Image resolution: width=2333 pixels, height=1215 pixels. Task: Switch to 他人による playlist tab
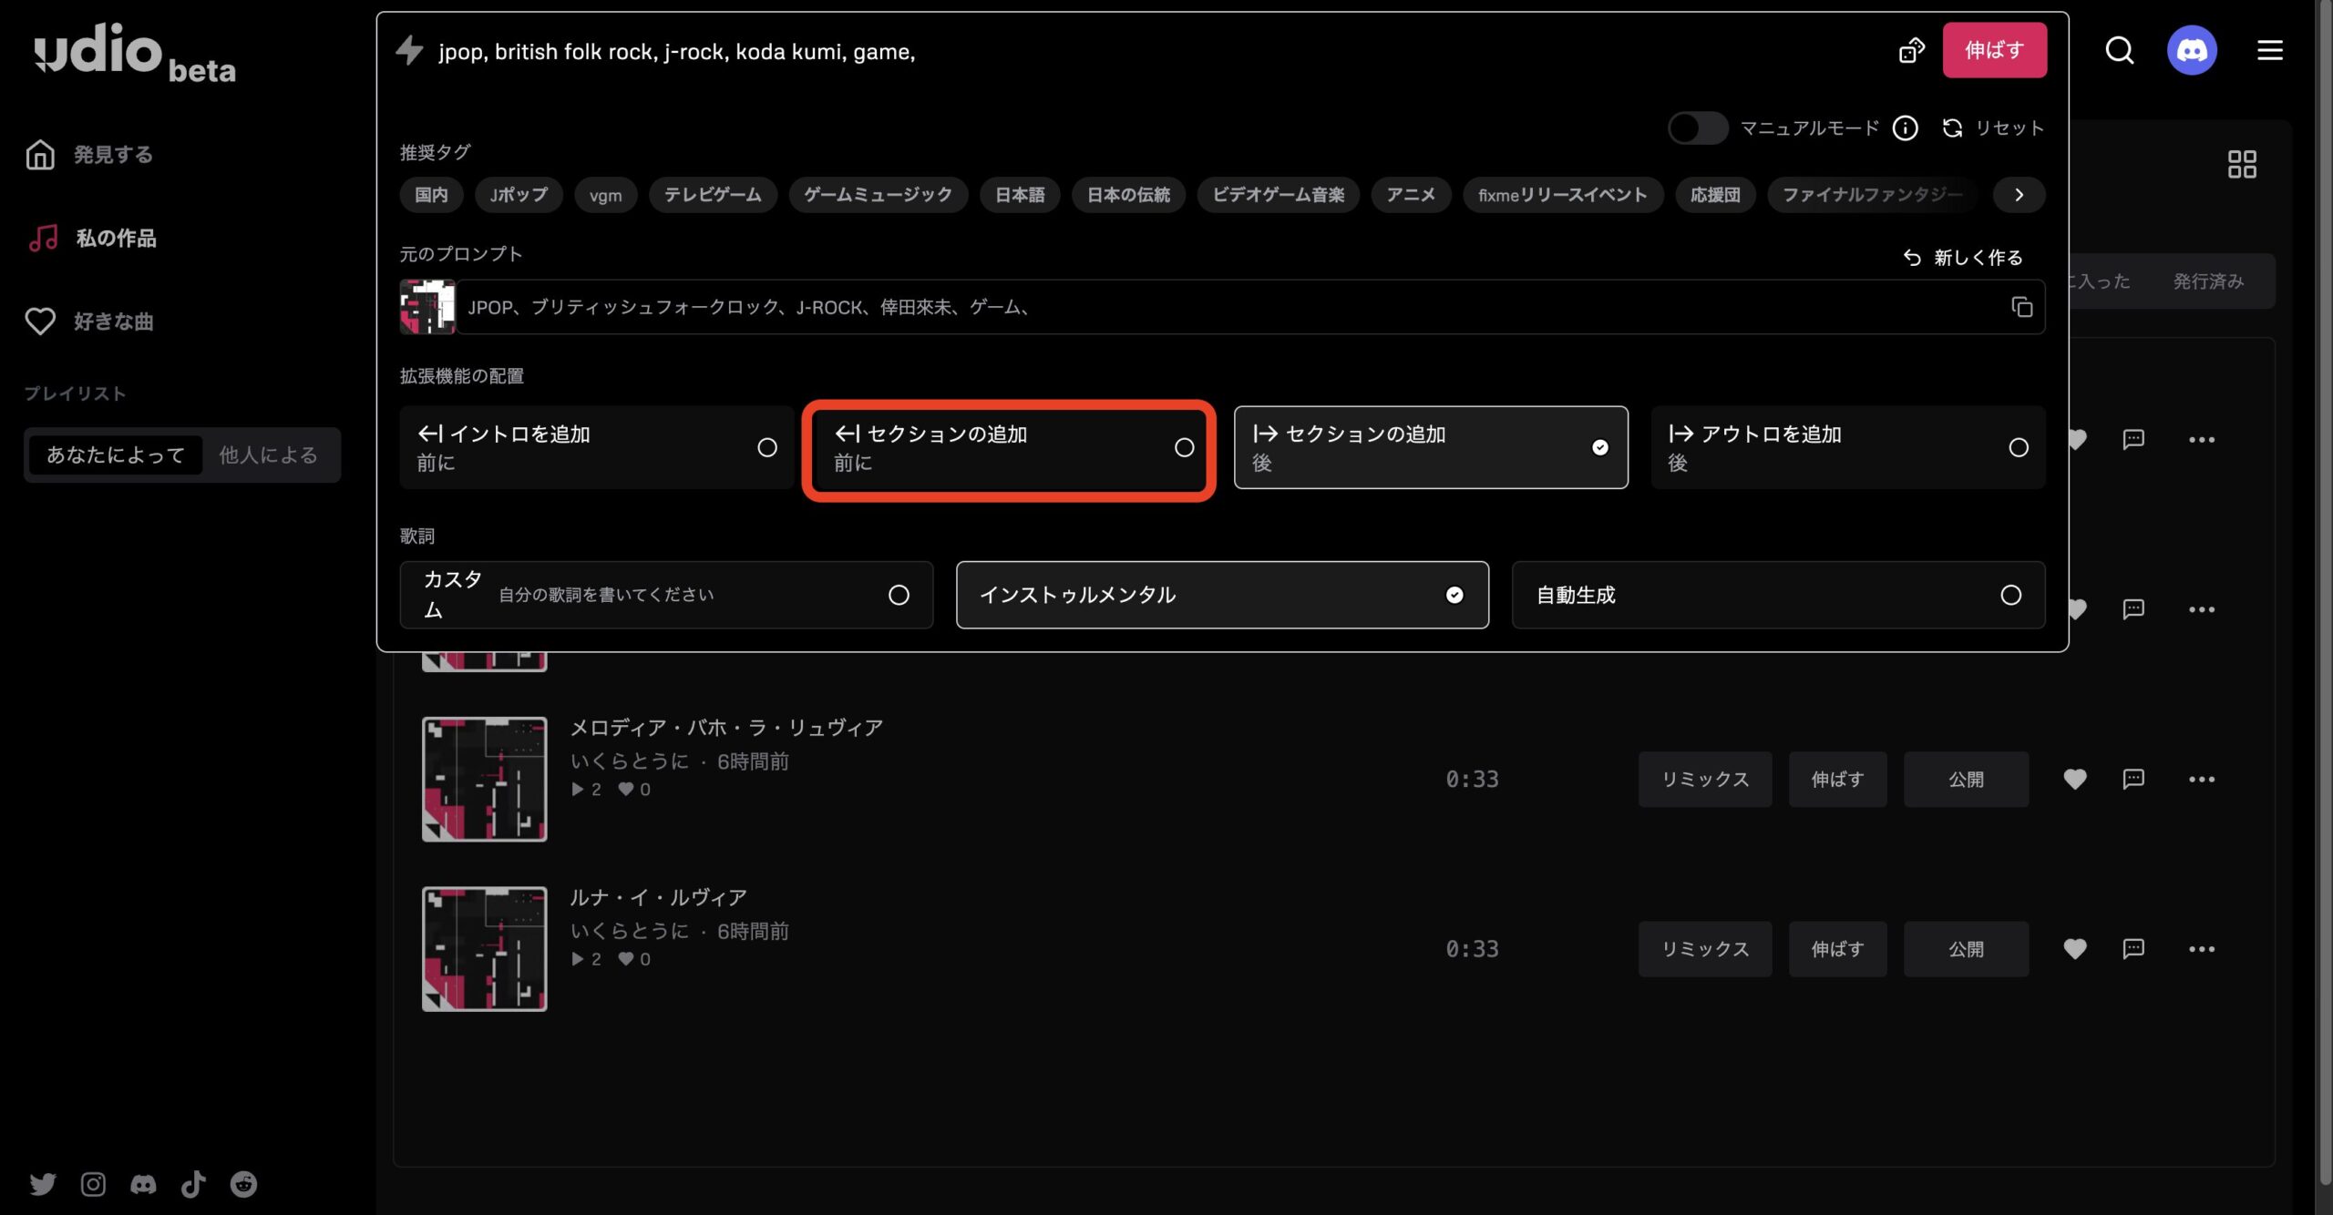[268, 454]
